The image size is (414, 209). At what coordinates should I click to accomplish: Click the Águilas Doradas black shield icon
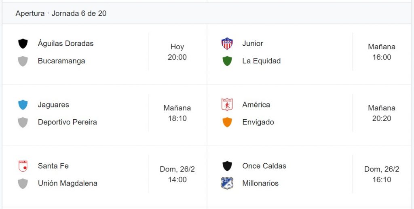[23, 44]
